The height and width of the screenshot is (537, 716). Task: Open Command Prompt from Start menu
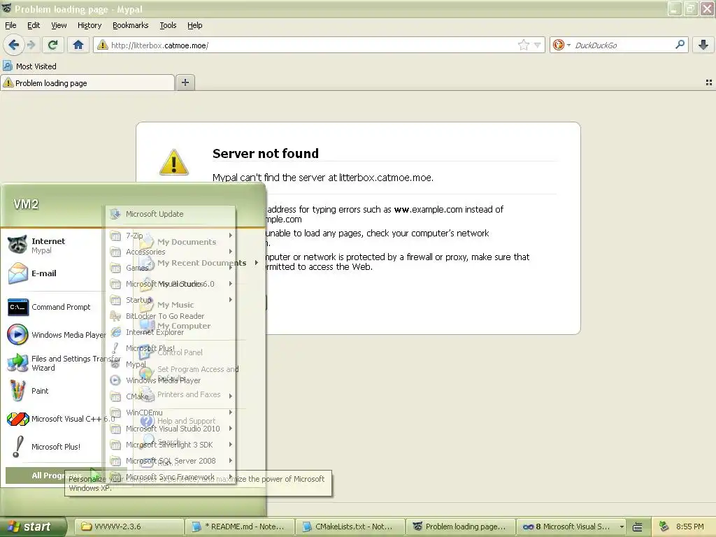point(55,307)
